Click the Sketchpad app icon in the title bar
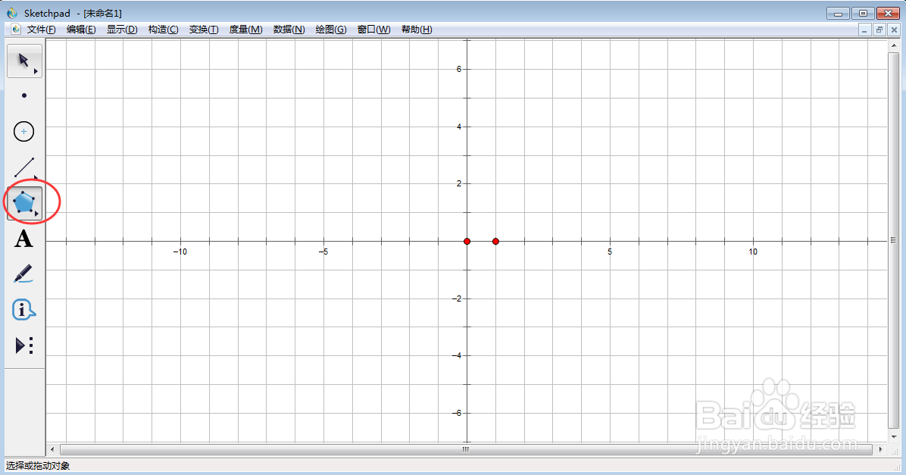906x475 pixels. click(x=12, y=13)
